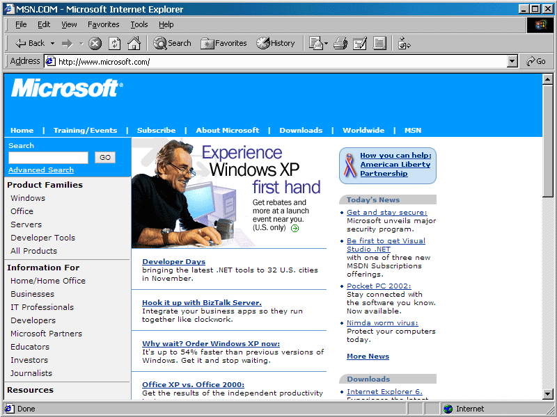Open the Tools menu
Screen dimensions: 557x417
tap(139, 24)
